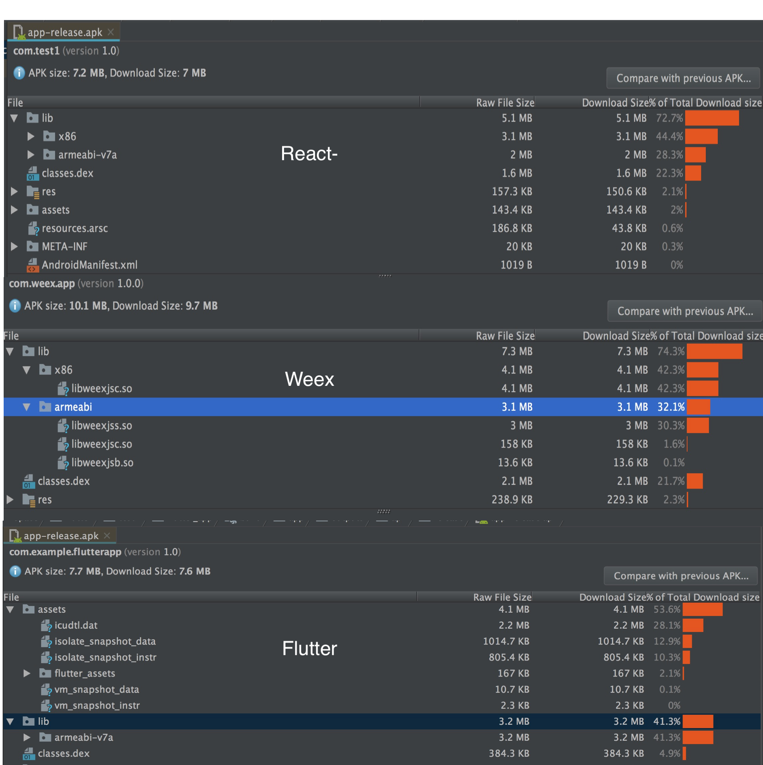Collapse the Flutter assets folder
Viewport: 763px width, 765px height.
(x=10, y=610)
